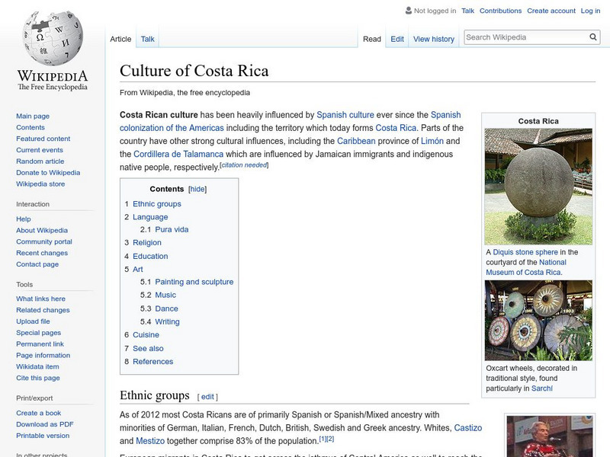Image resolution: width=610 pixels, height=457 pixels.
Task: Open the Cordillera de Talamanca link
Action: click(178, 155)
